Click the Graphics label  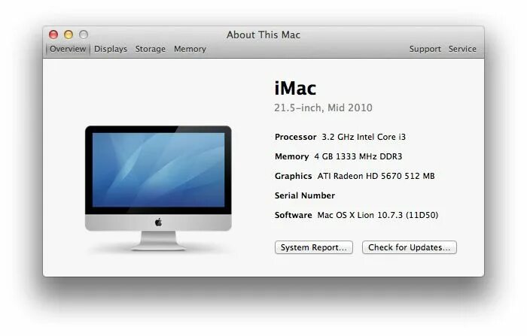pos(293,176)
